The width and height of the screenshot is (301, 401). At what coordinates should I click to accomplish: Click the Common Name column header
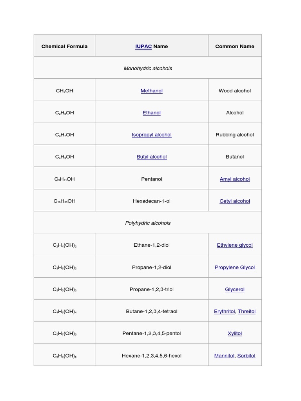point(235,46)
